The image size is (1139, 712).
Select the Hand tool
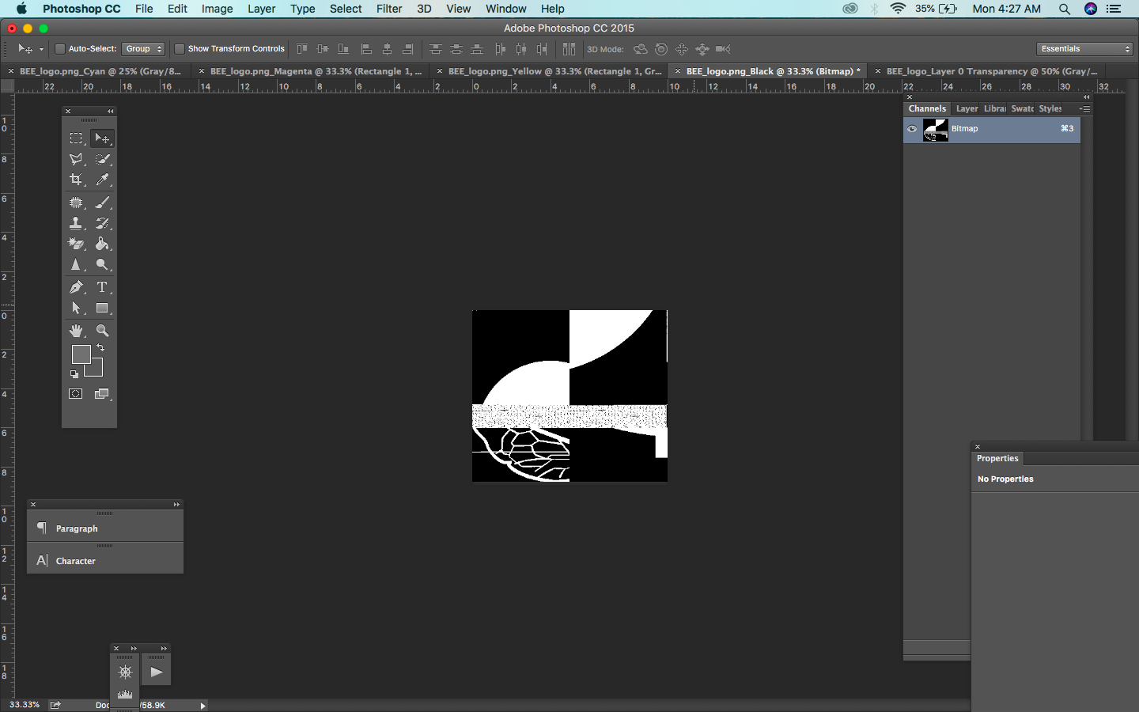tap(76, 331)
